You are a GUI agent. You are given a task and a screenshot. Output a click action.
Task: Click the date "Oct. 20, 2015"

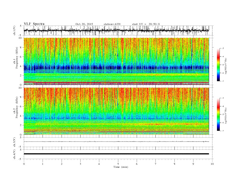[x=84, y=24]
